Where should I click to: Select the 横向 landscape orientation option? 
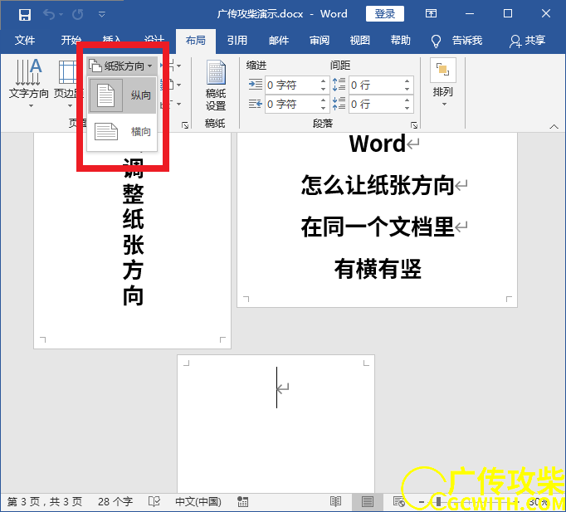(x=122, y=132)
